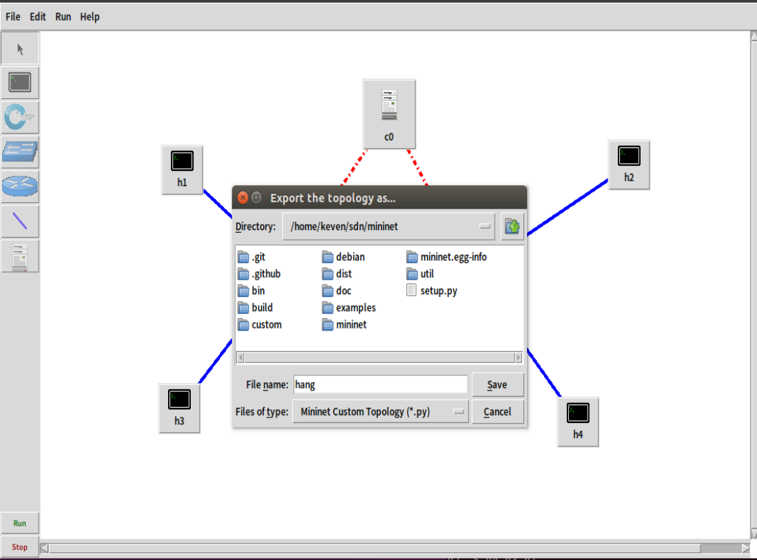Click the Cancel button
Screen dimensions: 757x560
tap(497, 412)
